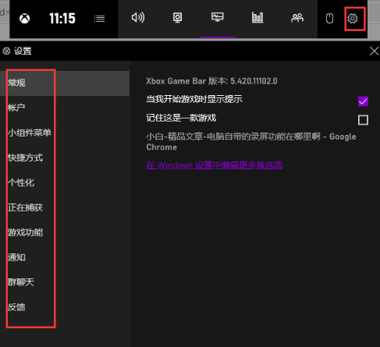Viewport: 380px width, 347px height.
Task: Open the Capture widget icon
Action: tap(178, 18)
